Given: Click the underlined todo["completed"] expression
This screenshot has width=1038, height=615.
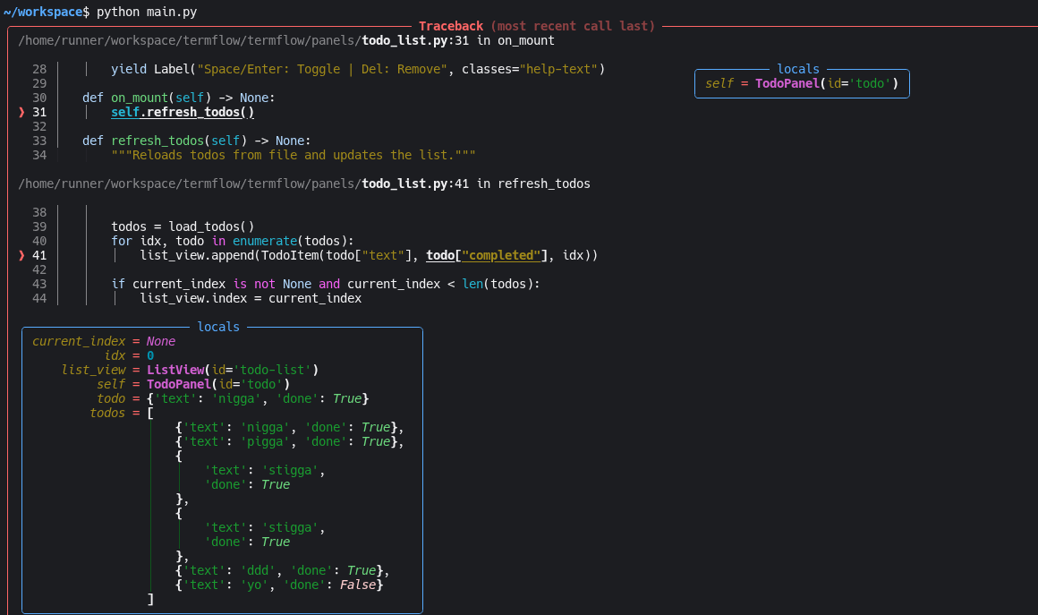Looking at the screenshot, I should coord(484,256).
